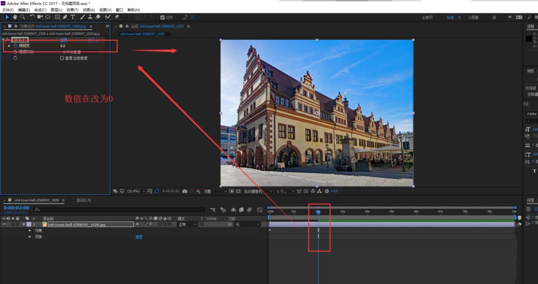Screen dimensions: 538x284
Task: Open the 合成(C) menu
Action: [x=40, y=10]
